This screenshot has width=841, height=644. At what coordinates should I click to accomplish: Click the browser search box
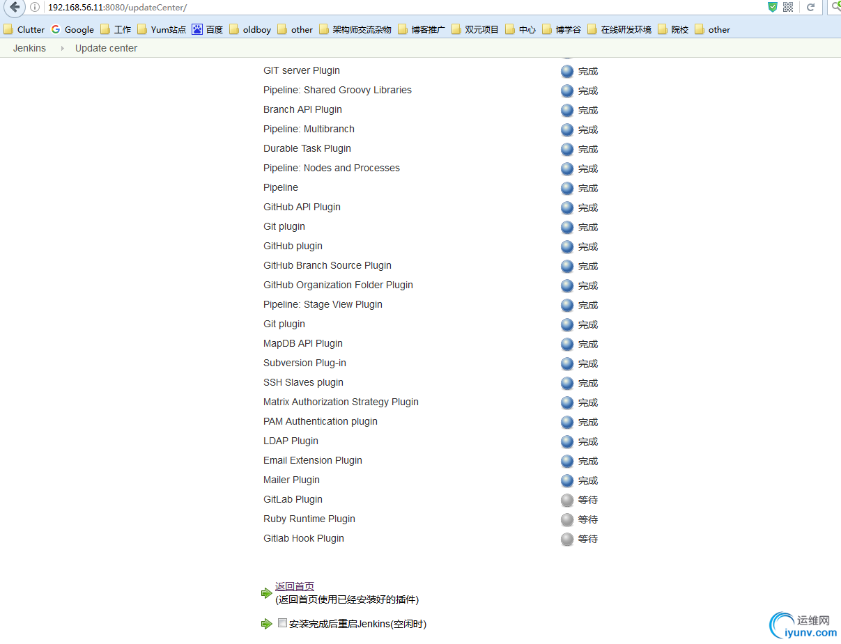point(834,7)
